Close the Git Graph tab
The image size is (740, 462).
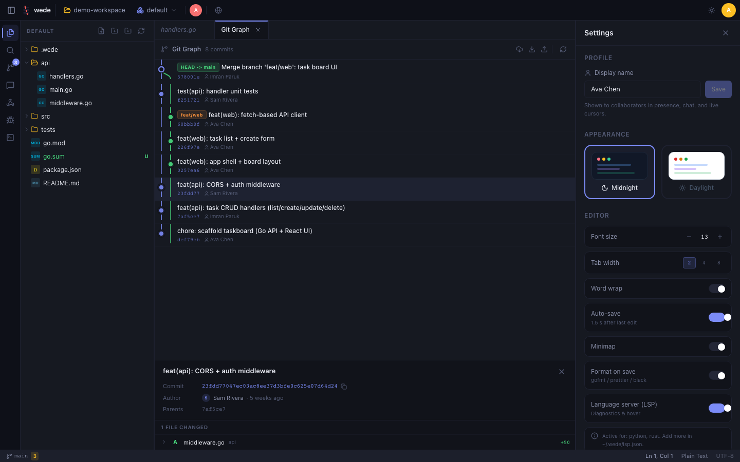tap(258, 30)
